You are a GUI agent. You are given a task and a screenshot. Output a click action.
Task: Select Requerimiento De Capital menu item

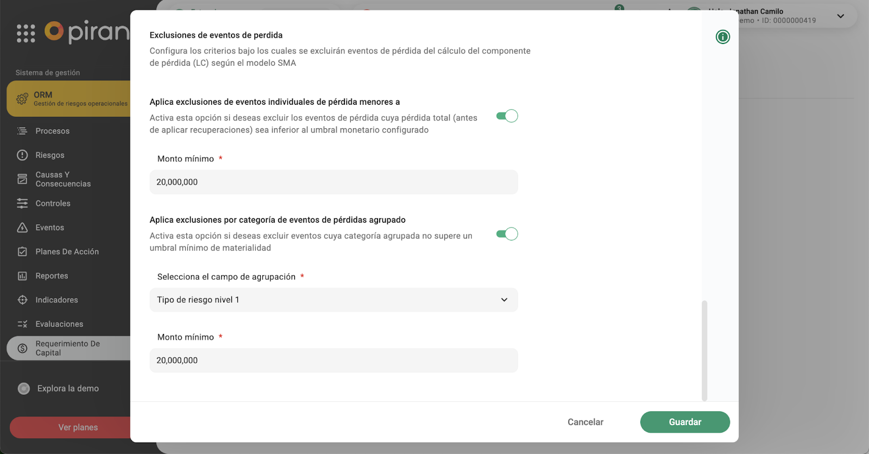[x=68, y=348]
